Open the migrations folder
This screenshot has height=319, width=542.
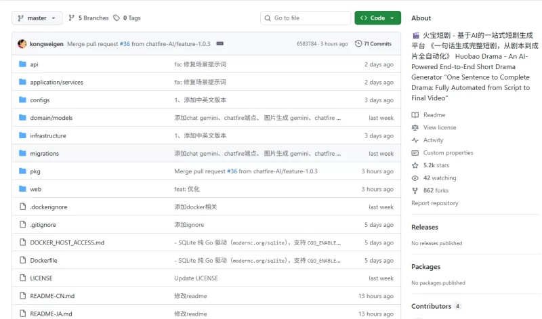point(45,154)
